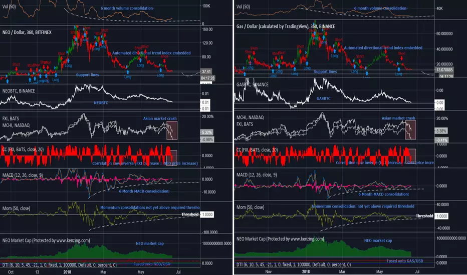Click the -0.98% value label

click(207, 139)
